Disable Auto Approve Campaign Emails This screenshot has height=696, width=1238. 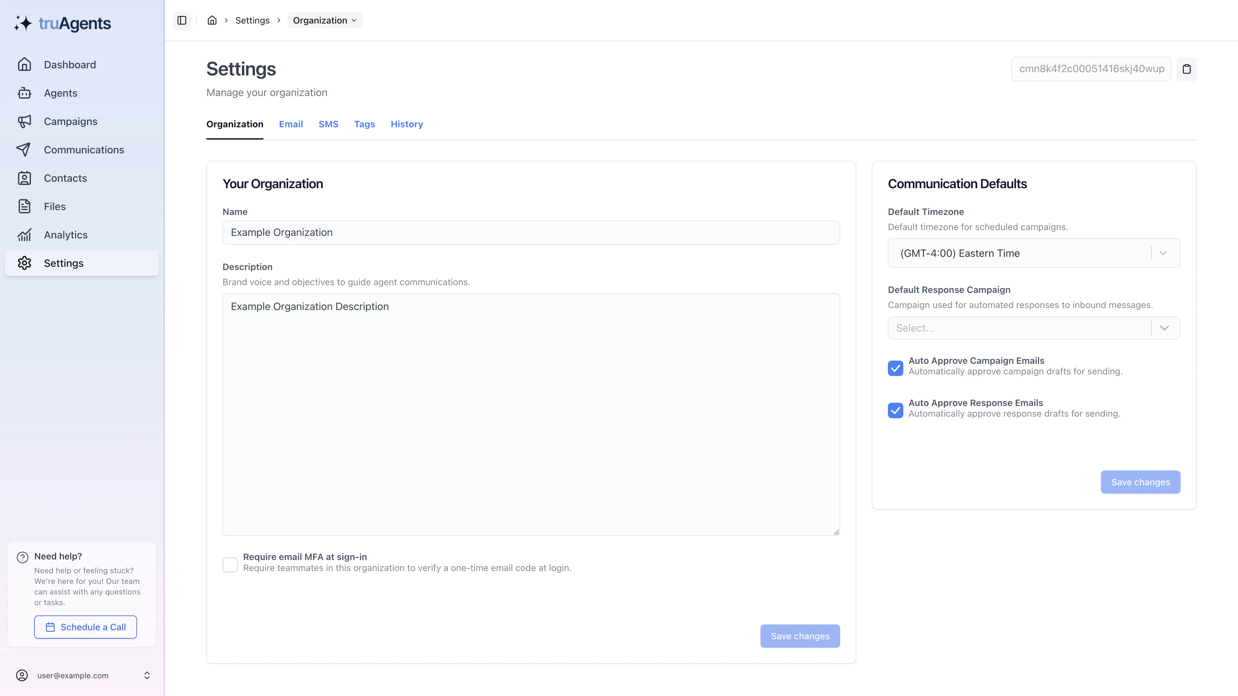pyautogui.click(x=895, y=368)
